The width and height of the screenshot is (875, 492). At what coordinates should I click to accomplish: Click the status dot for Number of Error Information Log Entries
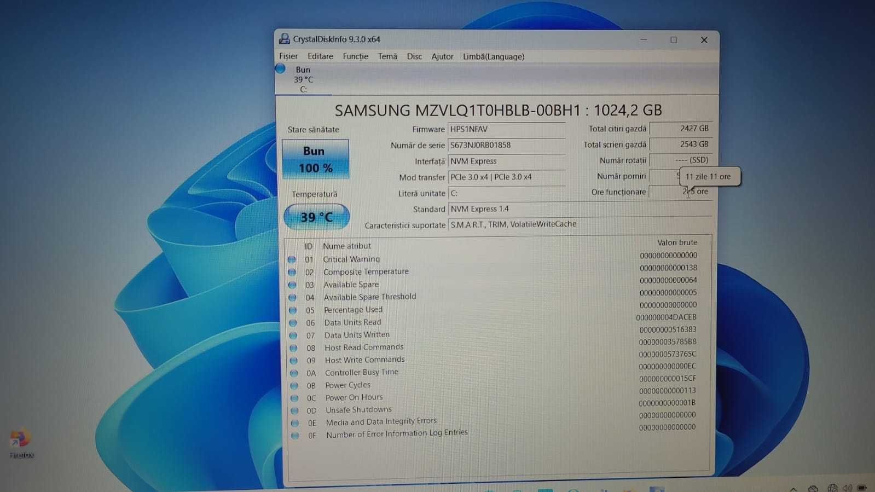tap(295, 436)
